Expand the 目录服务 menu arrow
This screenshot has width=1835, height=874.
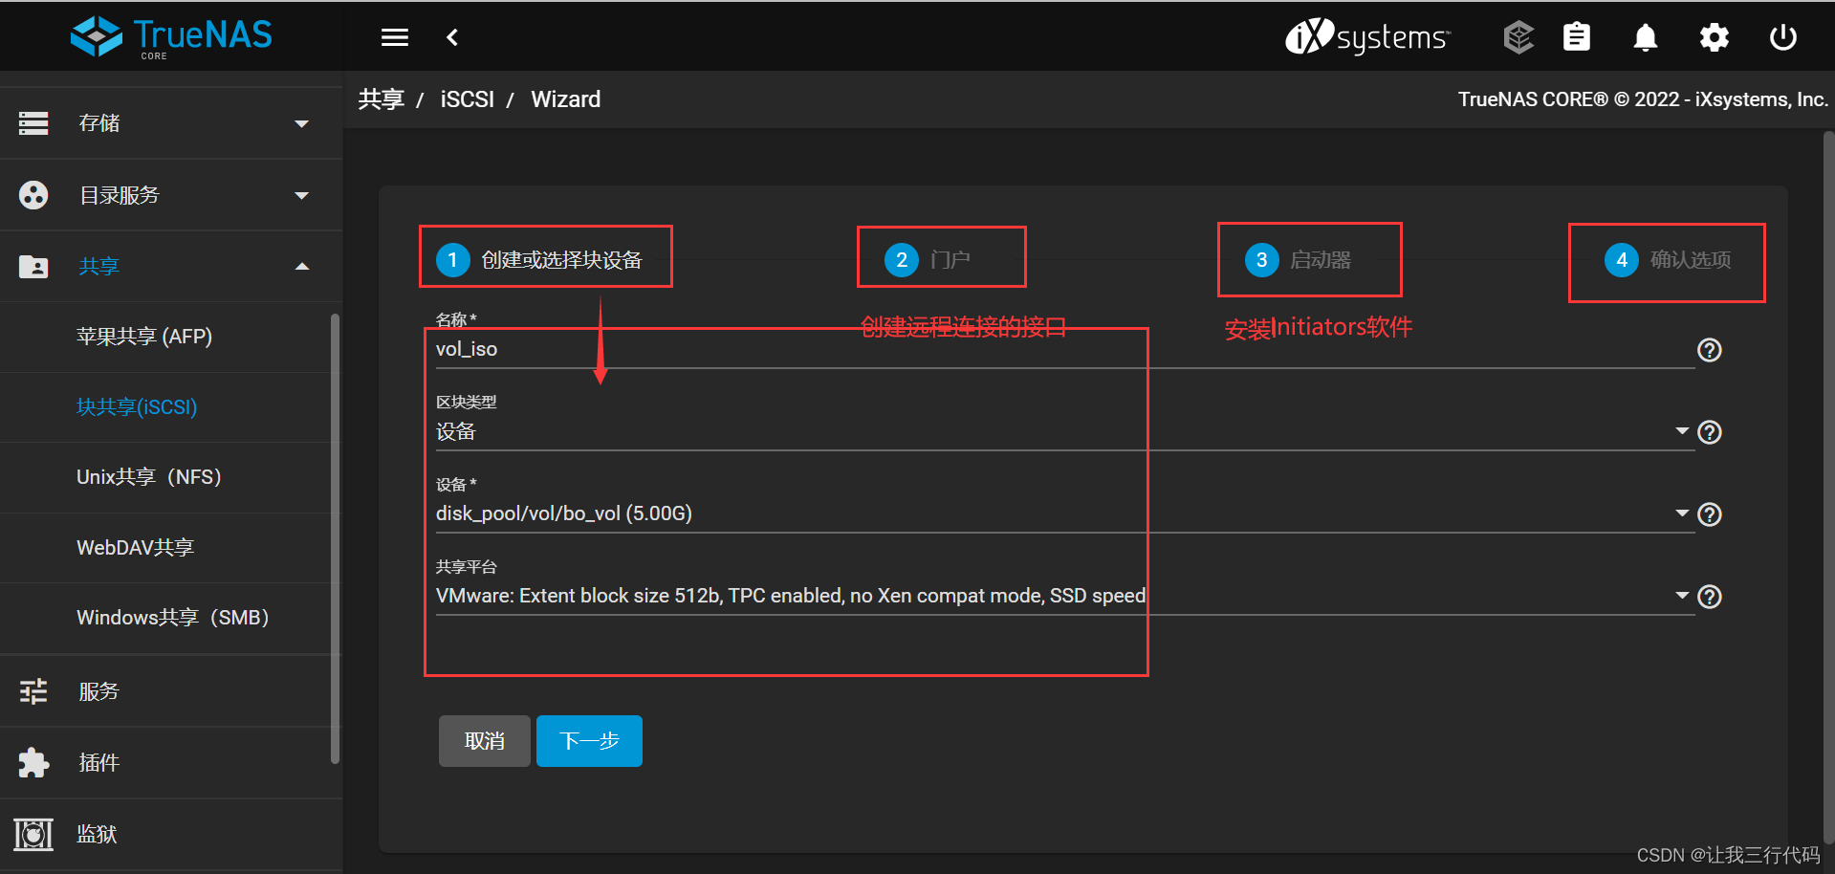tap(302, 195)
